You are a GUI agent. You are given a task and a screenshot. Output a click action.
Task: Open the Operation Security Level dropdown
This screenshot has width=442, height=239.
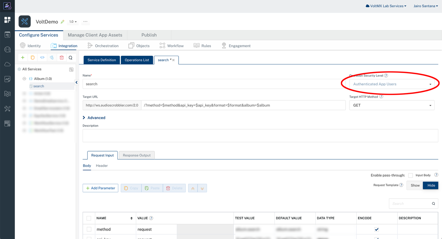click(392, 84)
